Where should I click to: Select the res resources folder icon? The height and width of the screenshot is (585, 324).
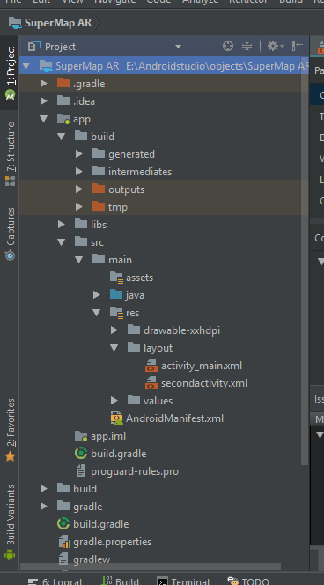[x=116, y=312]
